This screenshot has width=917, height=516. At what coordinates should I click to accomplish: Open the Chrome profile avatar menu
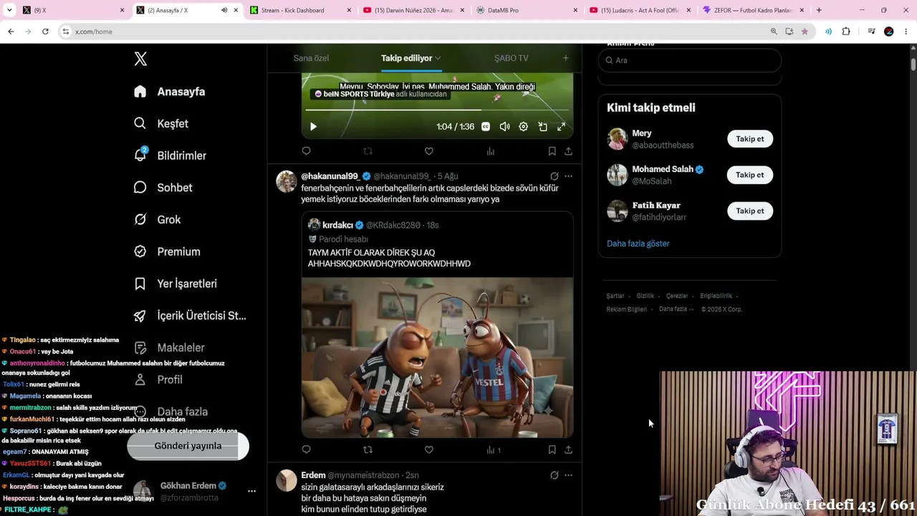(x=889, y=32)
